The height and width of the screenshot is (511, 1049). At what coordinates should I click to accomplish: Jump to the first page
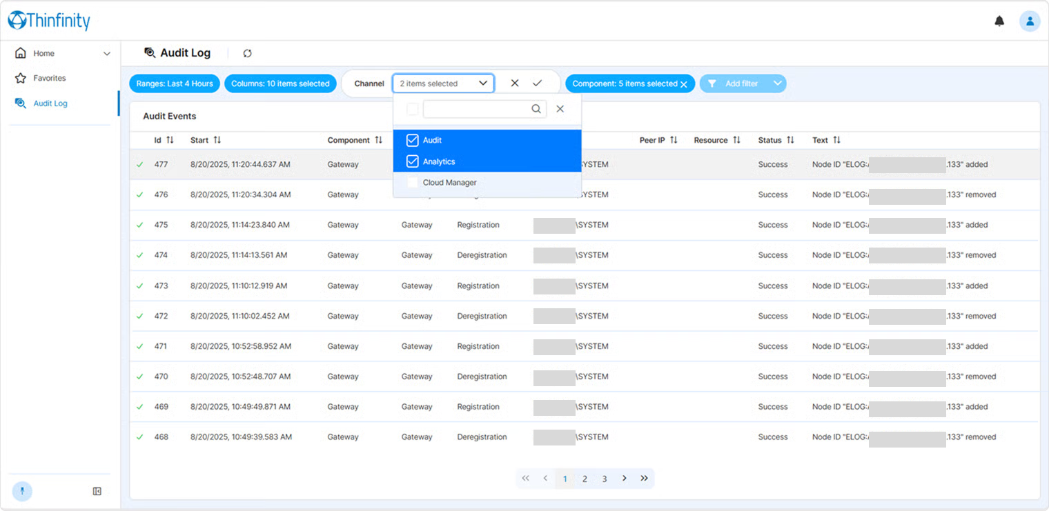(526, 478)
